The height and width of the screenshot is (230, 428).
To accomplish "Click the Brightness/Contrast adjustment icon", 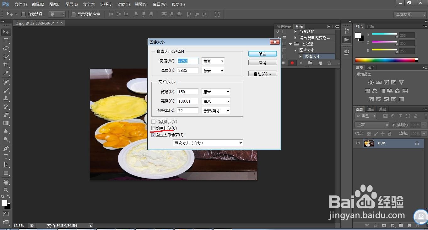I will [371, 82].
